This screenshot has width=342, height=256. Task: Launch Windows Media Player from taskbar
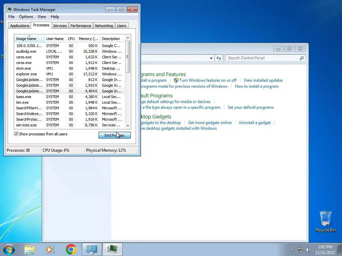50,249
